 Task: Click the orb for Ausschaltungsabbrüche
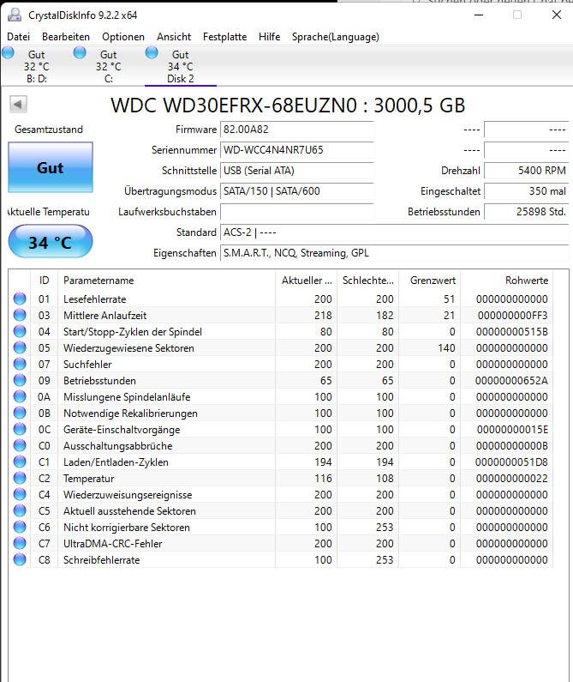tap(20, 445)
